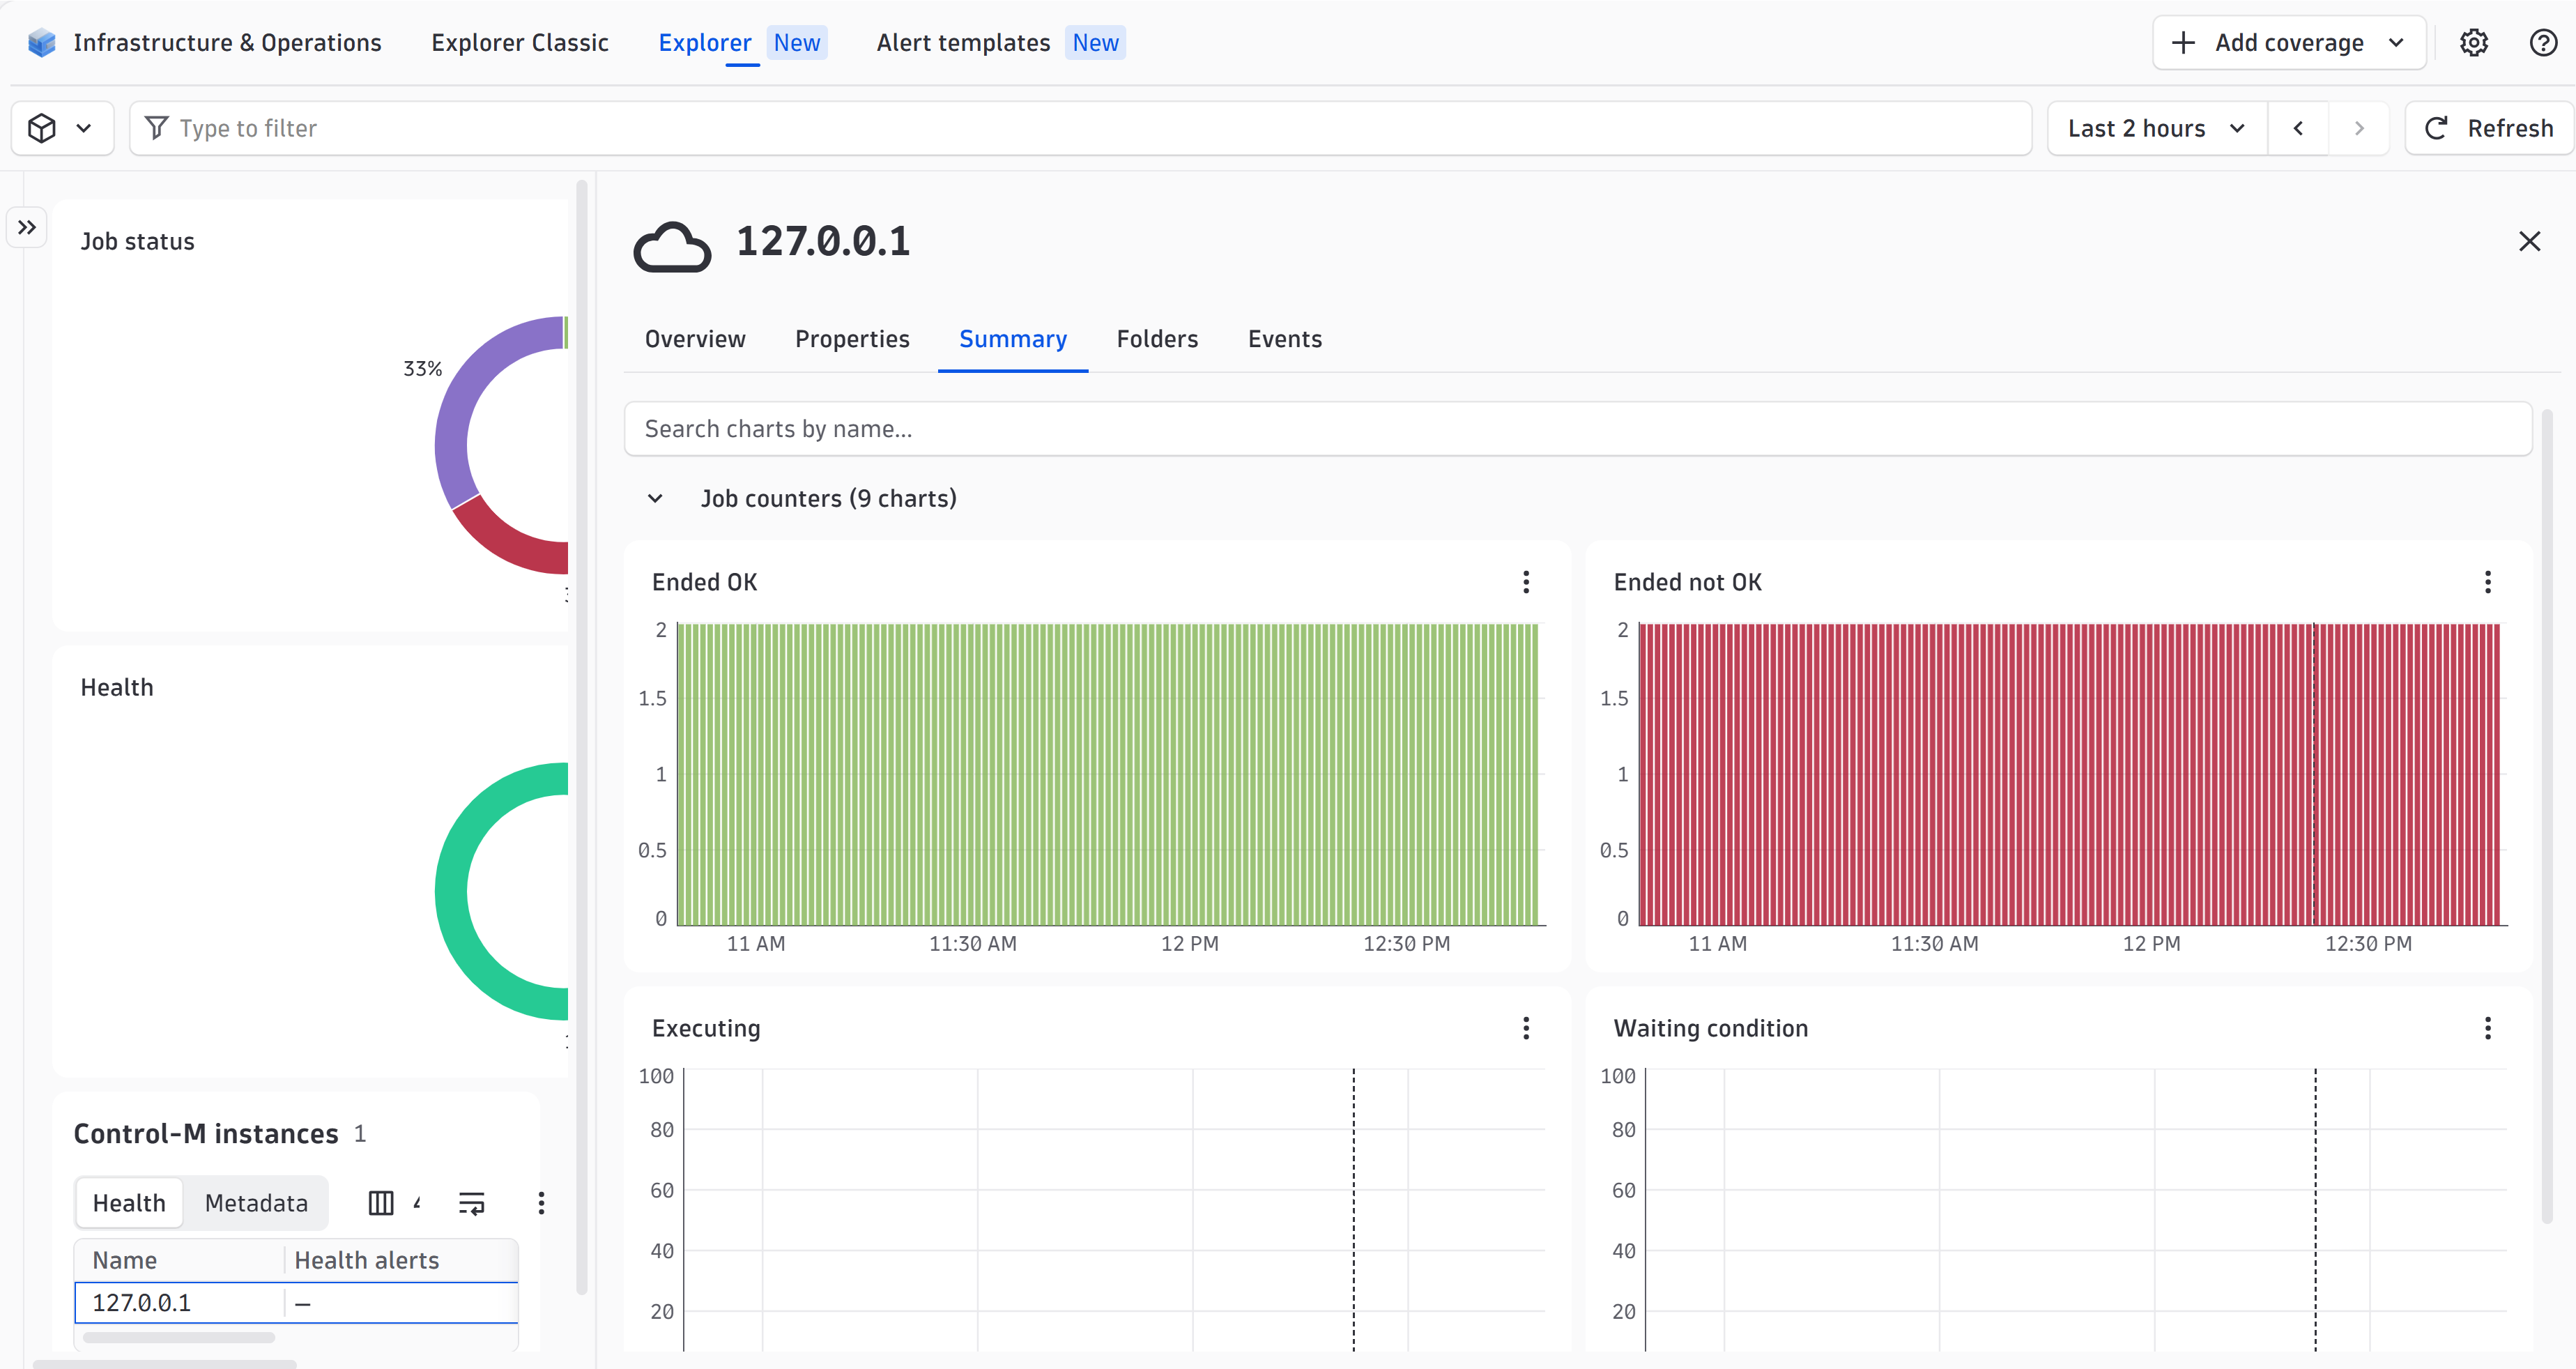Switch to Health view toggle
2576x1369 pixels.
point(129,1203)
